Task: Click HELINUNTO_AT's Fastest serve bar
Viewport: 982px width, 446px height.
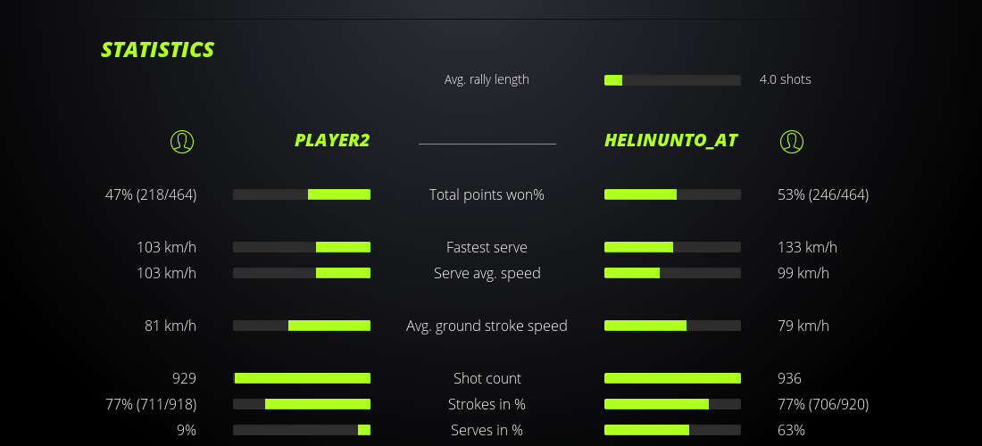Action: point(672,247)
